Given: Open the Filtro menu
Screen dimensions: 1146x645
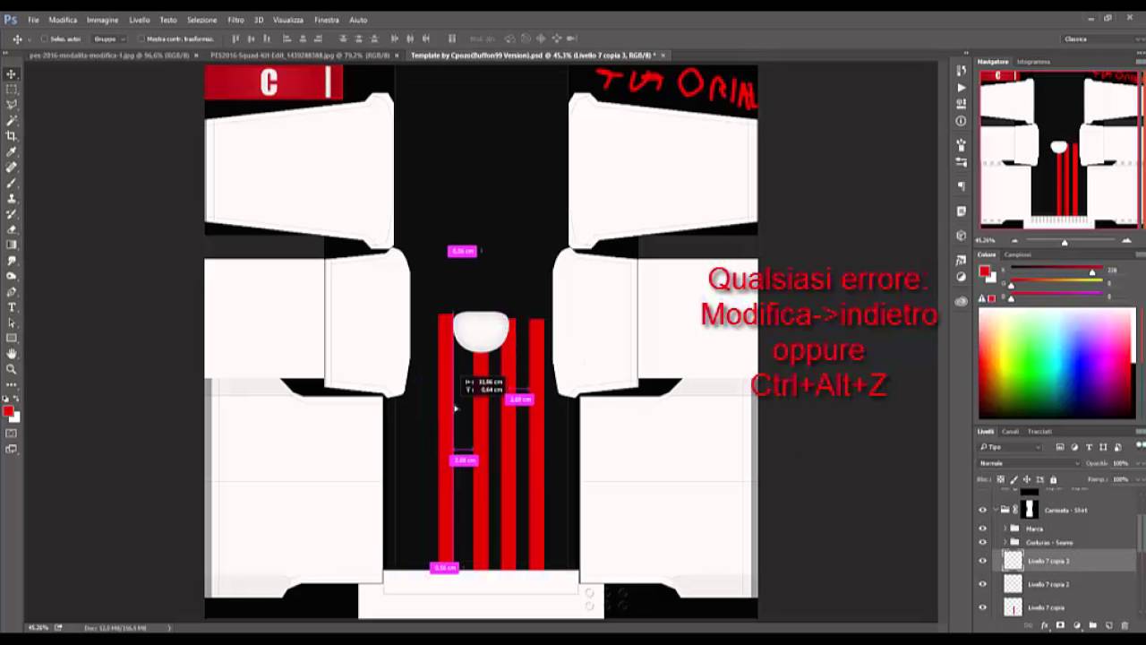Looking at the screenshot, I should click(x=235, y=20).
